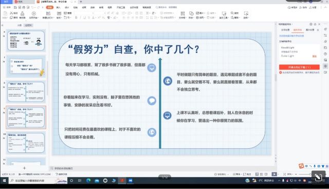Click the settings icon in right panel header
The image size is (329, 189).
[311, 24]
